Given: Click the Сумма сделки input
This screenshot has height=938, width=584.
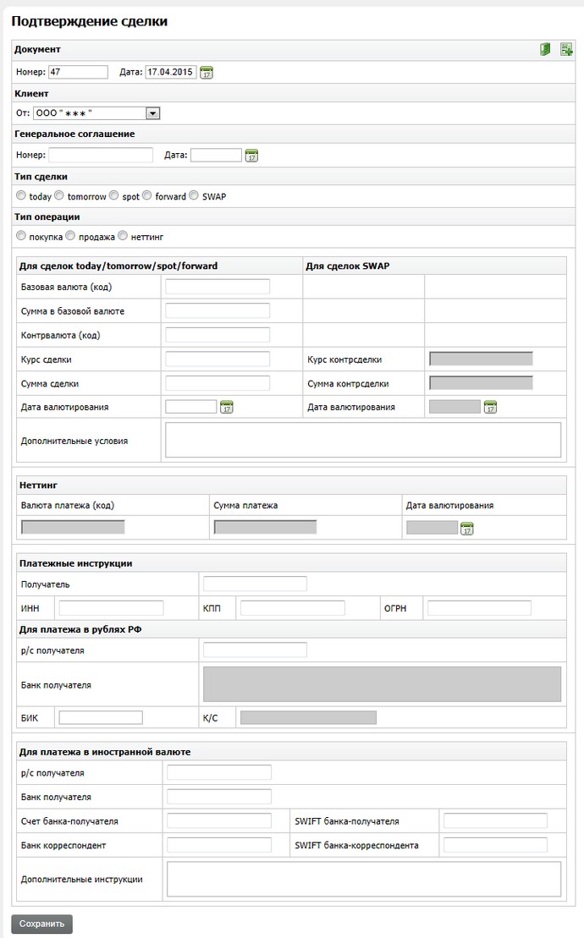Looking at the screenshot, I should tap(218, 383).
